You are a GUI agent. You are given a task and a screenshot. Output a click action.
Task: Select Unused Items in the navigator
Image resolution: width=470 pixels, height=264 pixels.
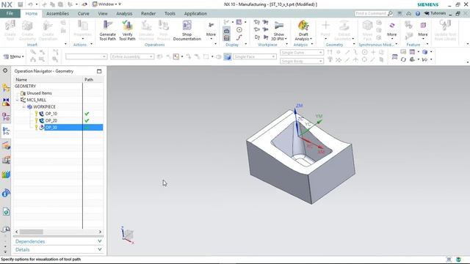coord(39,93)
